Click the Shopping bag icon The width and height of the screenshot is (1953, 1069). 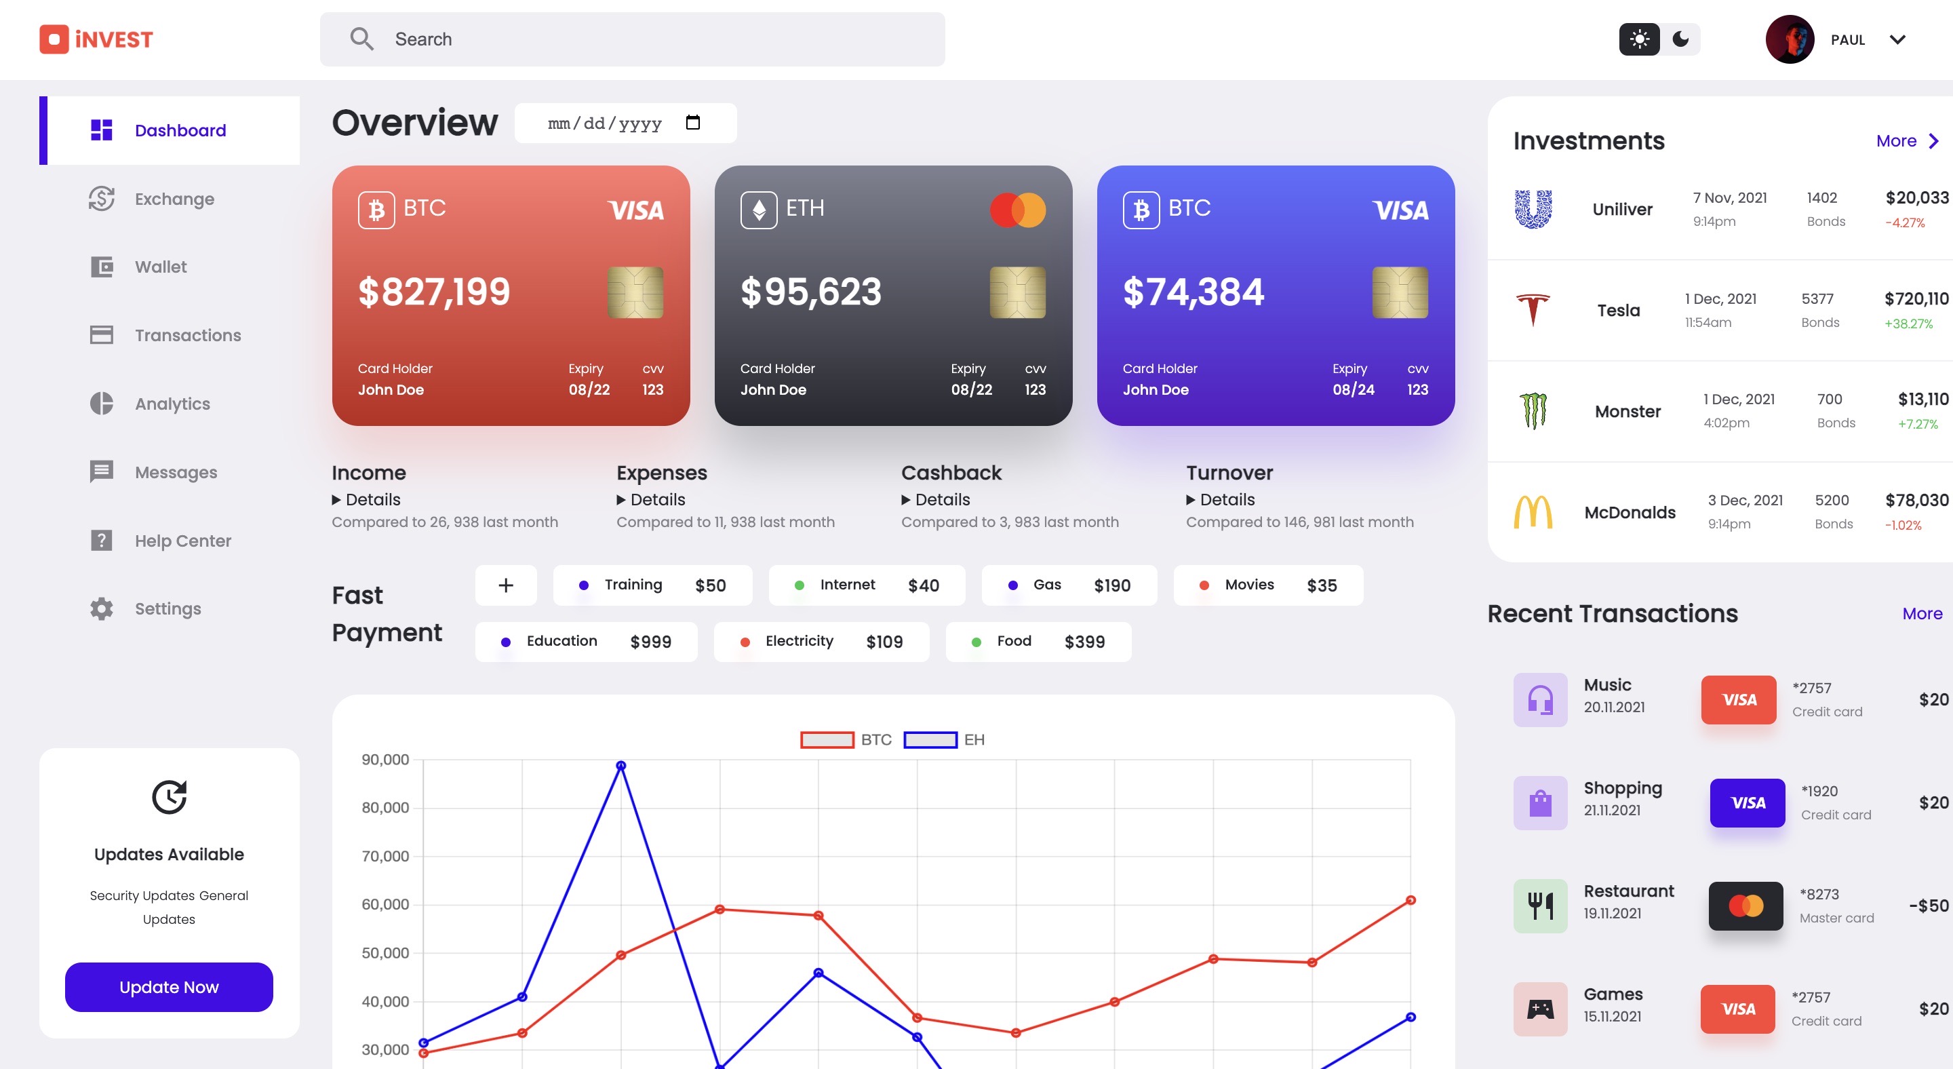(x=1540, y=802)
